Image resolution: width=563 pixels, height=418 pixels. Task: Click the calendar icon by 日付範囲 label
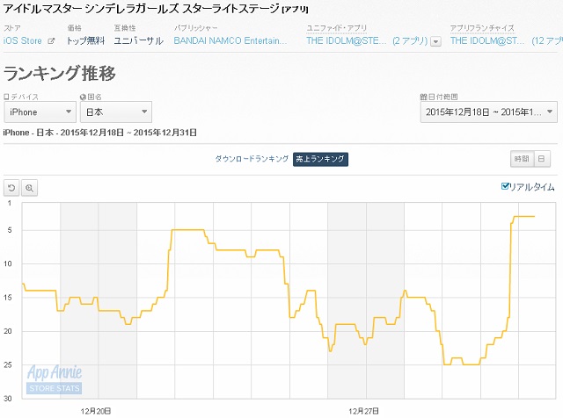(x=423, y=97)
